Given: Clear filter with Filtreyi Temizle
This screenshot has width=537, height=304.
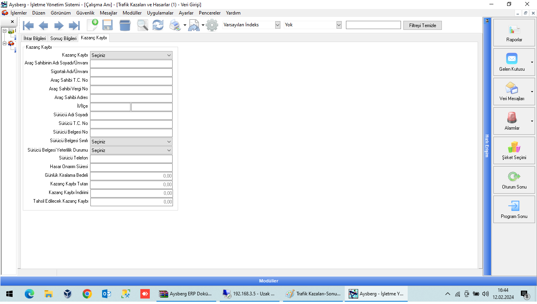Looking at the screenshot, I should click(422, 26).
